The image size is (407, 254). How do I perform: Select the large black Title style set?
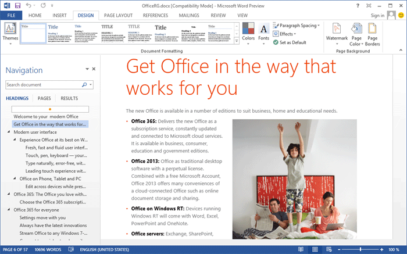point(166,33)
